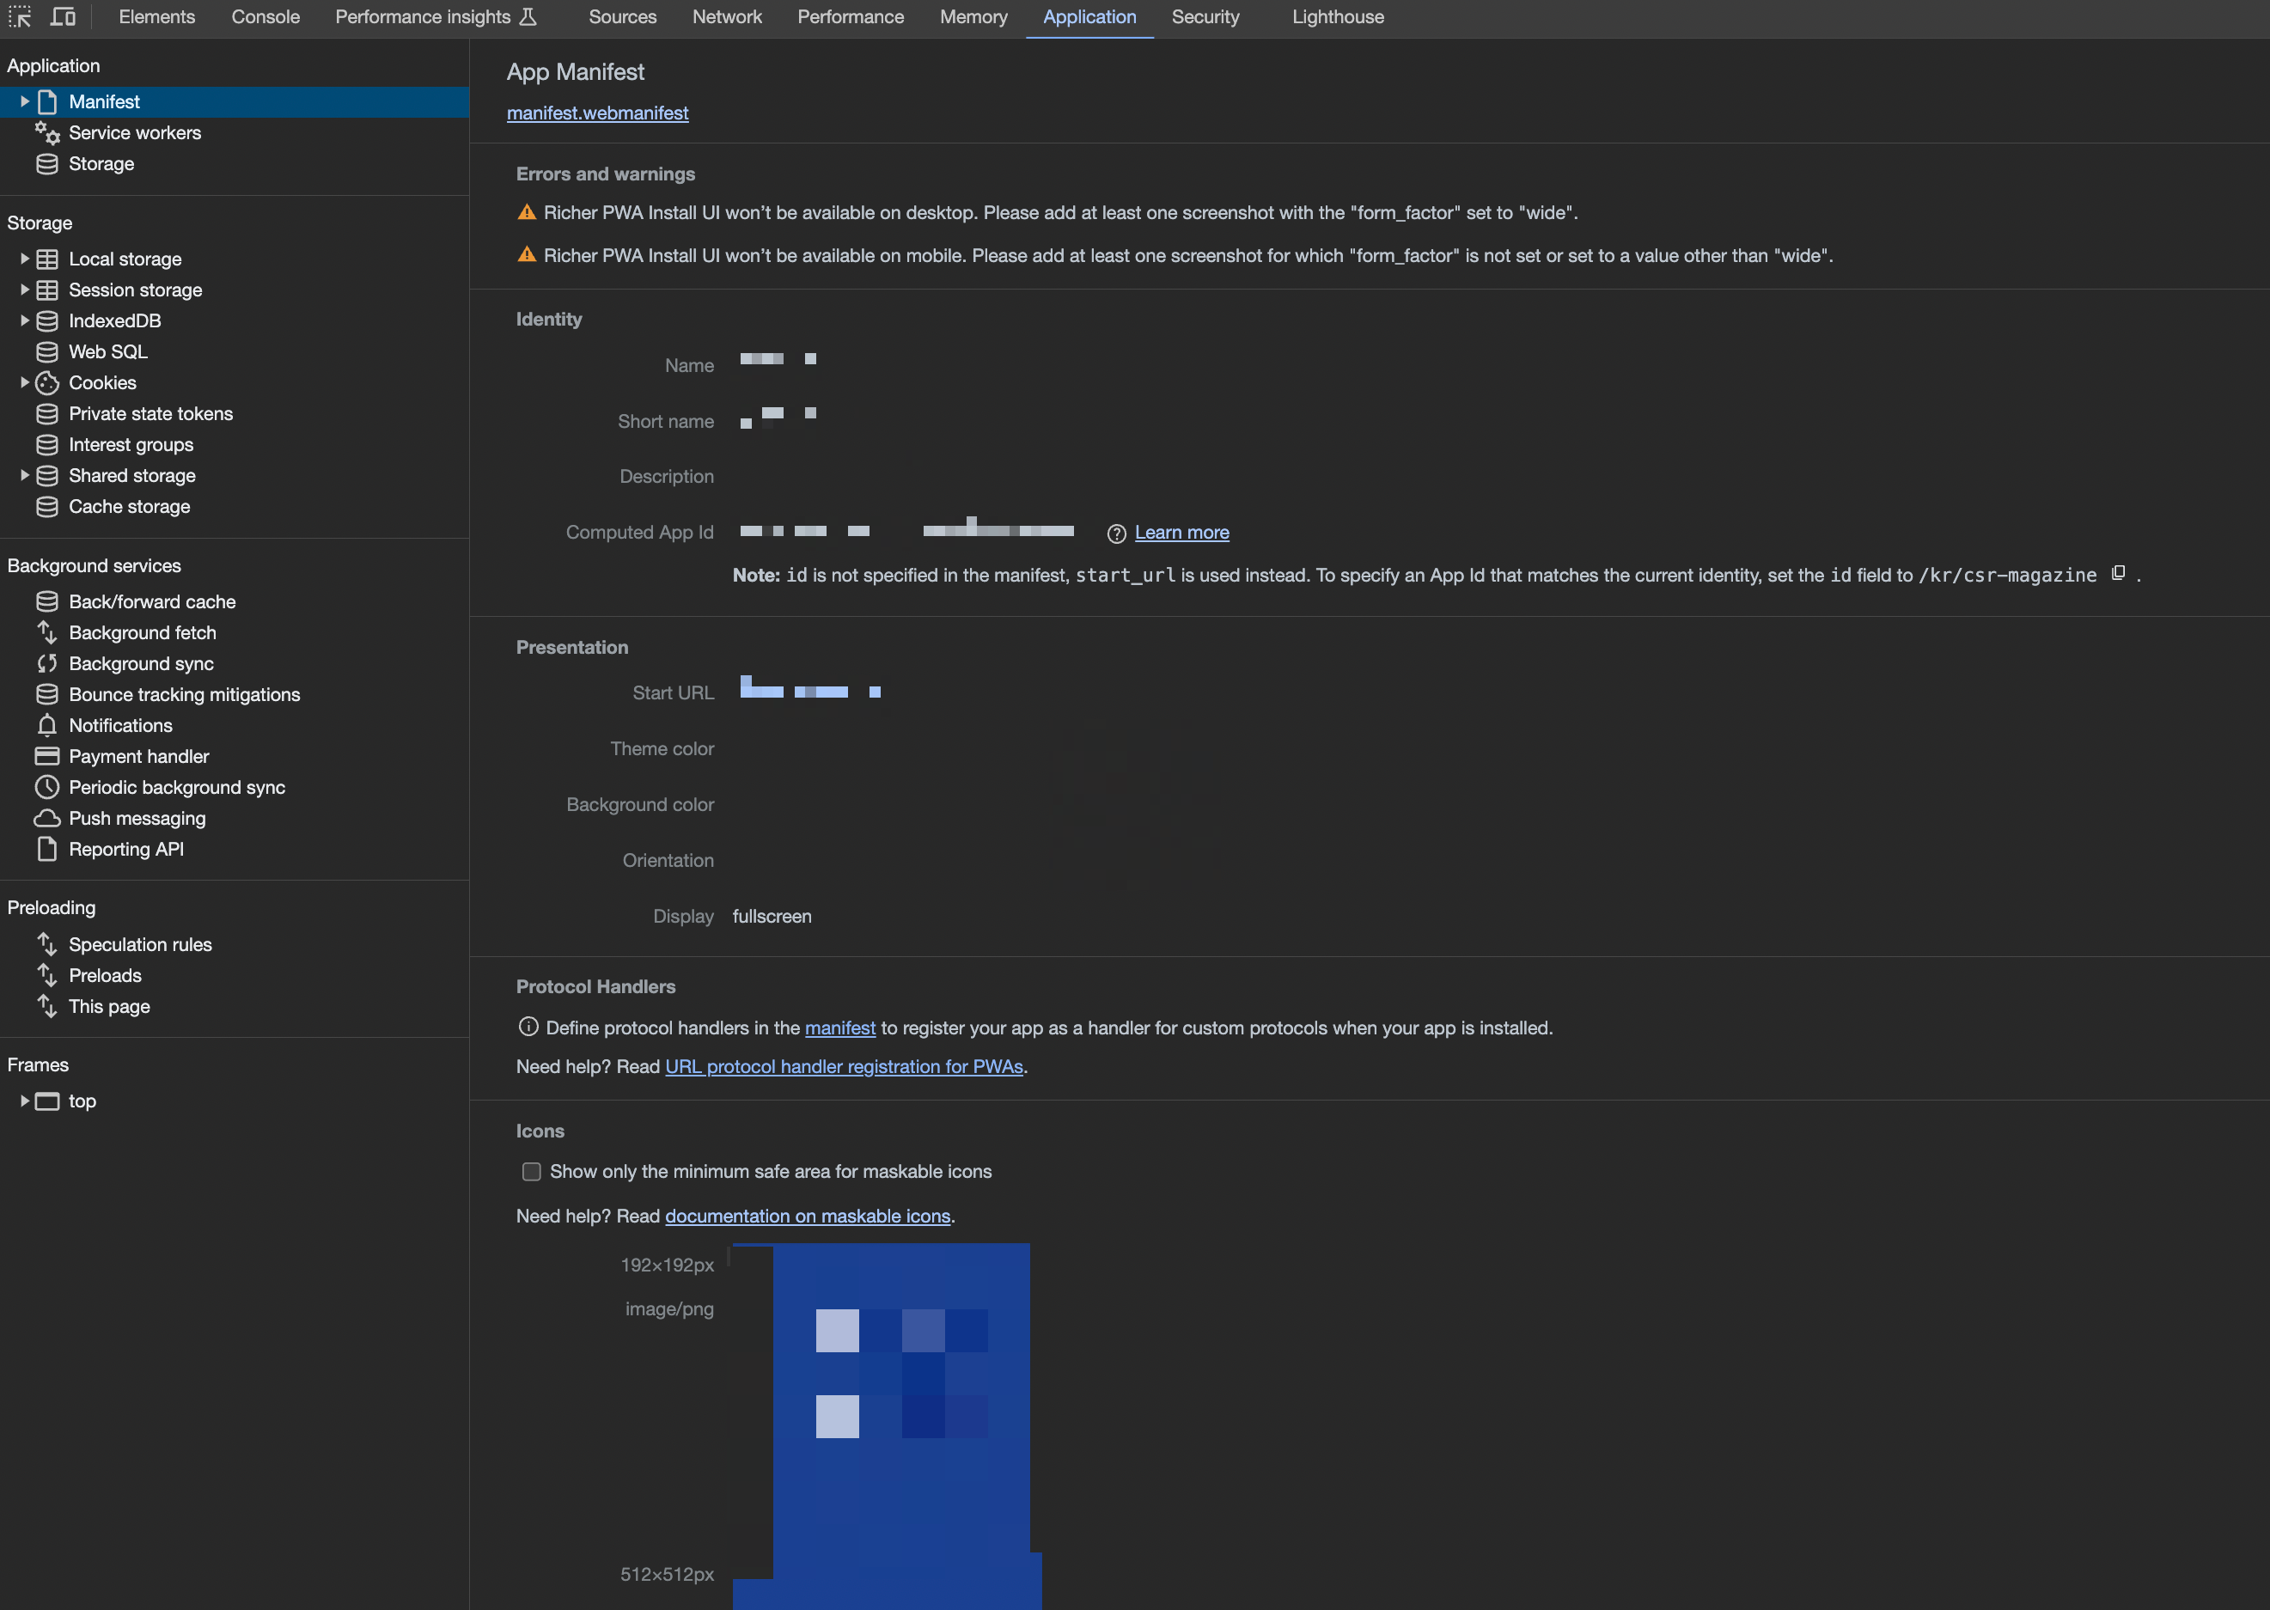Click the Learn more link
2270x1610 pixels.
(1181, 533)
